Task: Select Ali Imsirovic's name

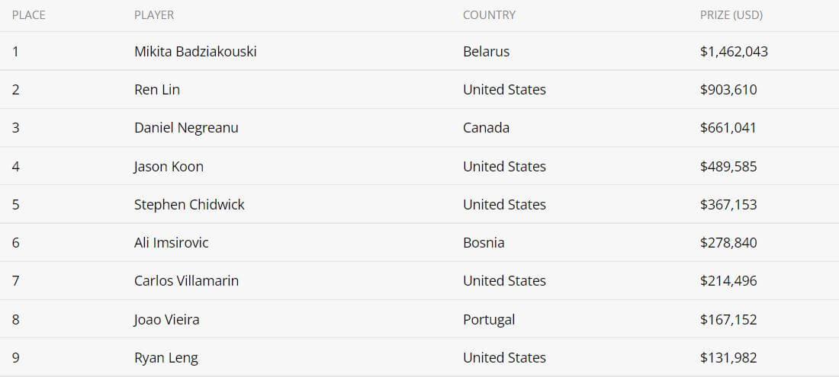Action: (171, 242)
